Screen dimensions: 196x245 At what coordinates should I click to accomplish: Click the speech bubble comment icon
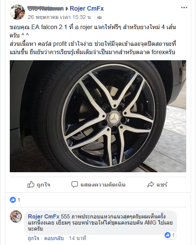(x=75, y=184)
